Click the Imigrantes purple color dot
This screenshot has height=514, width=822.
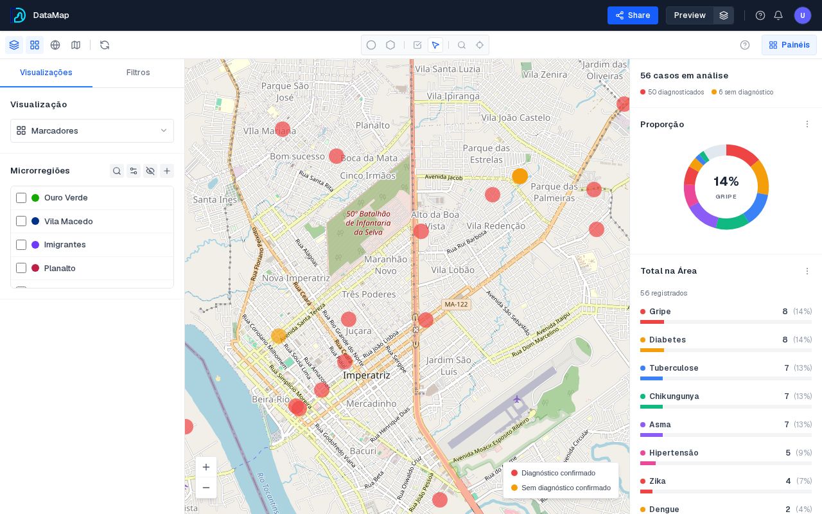[x=35, y=245]
